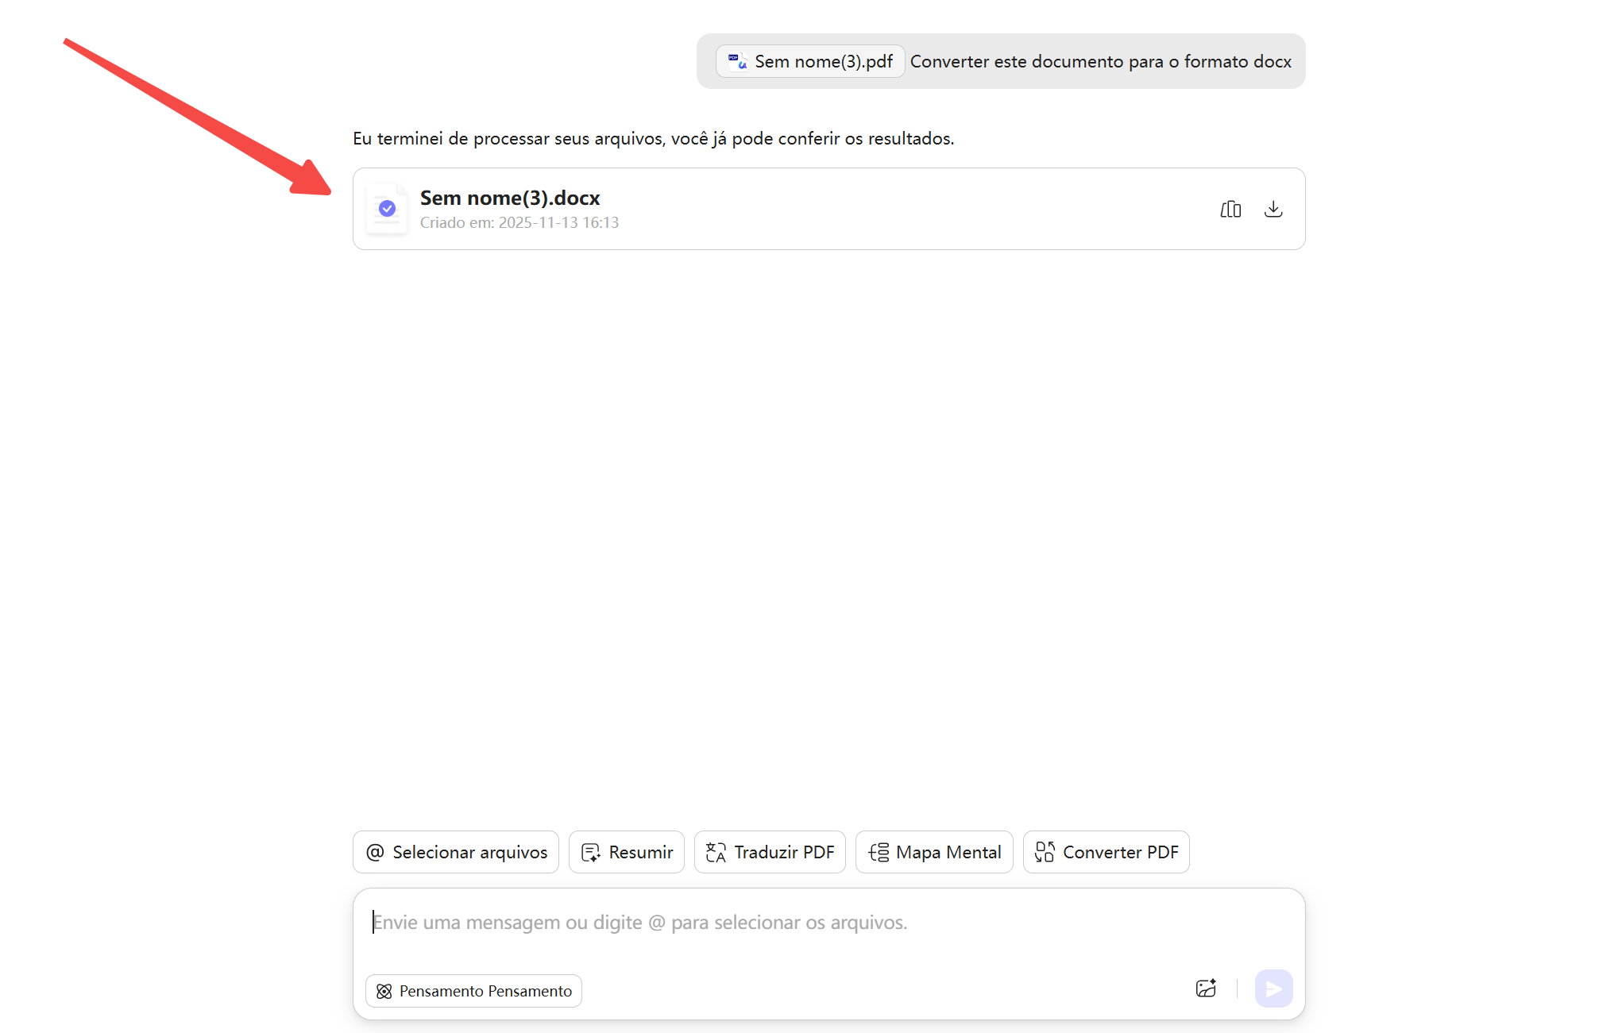Viewport: 1599px width, 1033px height.
Task: Select the Traduzir PDF translate icon
Action: coord(716,851)
